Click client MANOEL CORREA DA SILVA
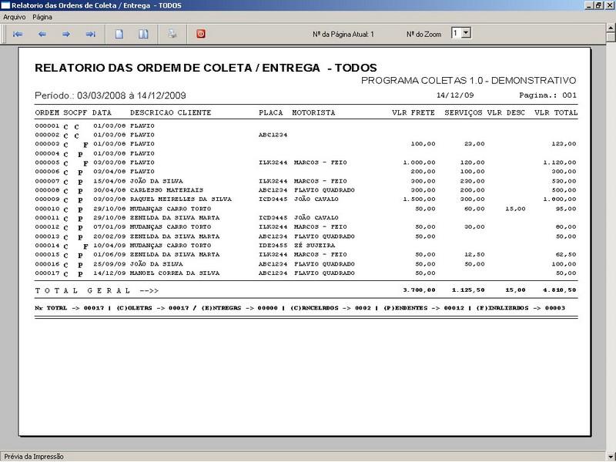Screen dimensions: 616x462 point(175,273)
